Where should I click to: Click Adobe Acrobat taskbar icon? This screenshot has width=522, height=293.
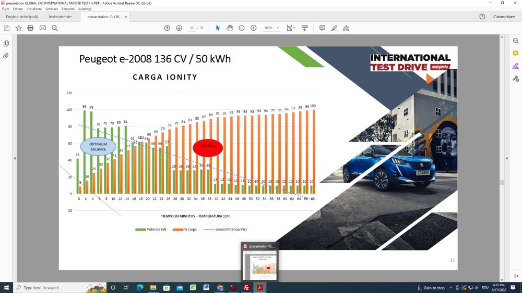(x=259, y=287)
